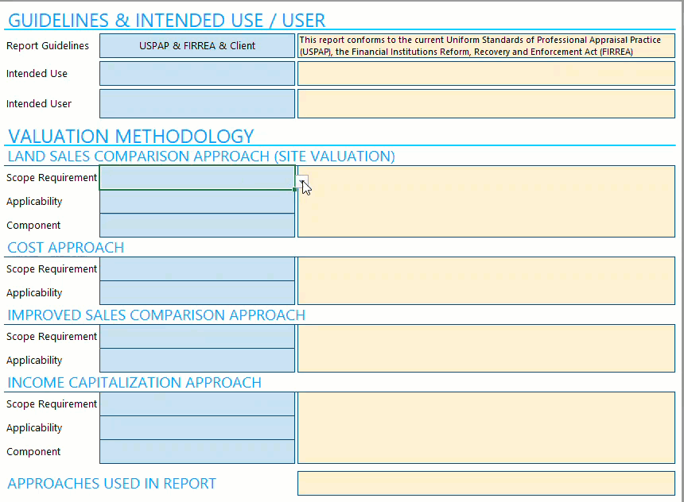Click Improved Sales Comparison tan description box

[487, 348]
